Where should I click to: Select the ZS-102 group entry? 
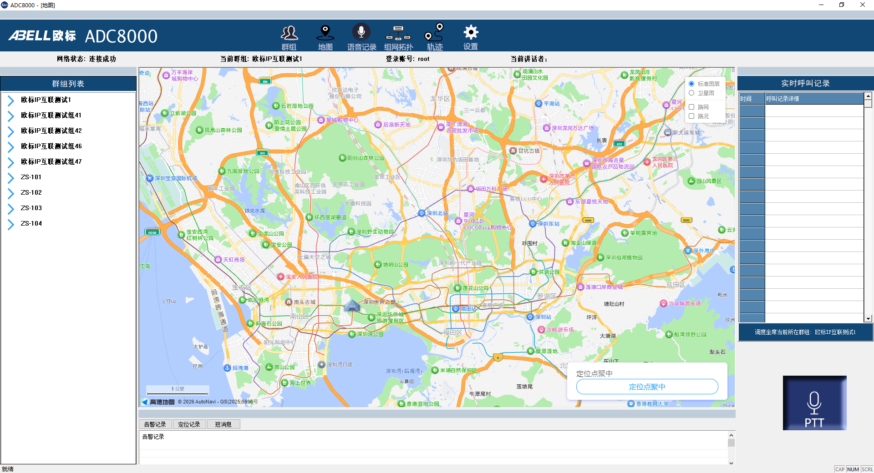31,192
